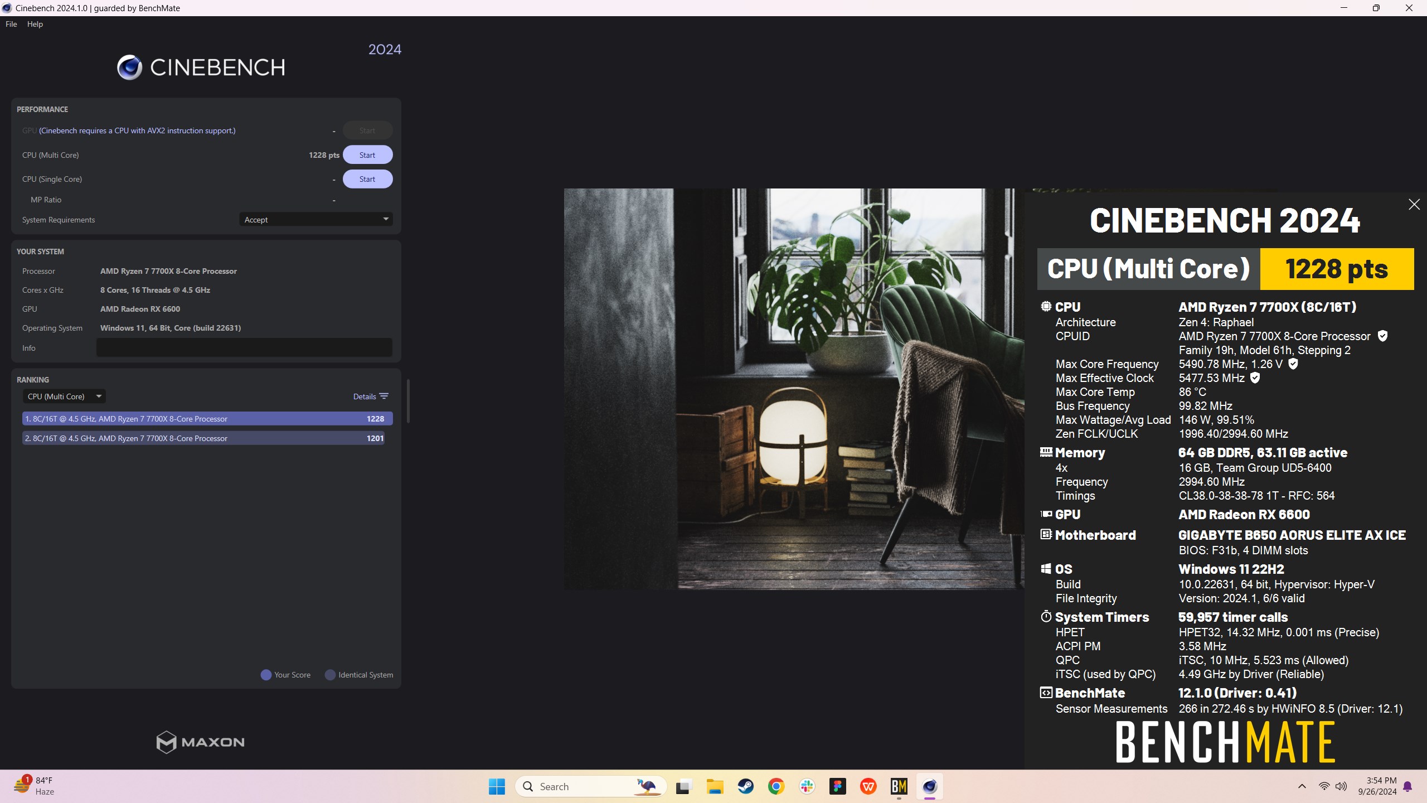The width and height of the screenshot is (1427, 803).
Task: Open Steam from the taskbar
Action: 746,787
